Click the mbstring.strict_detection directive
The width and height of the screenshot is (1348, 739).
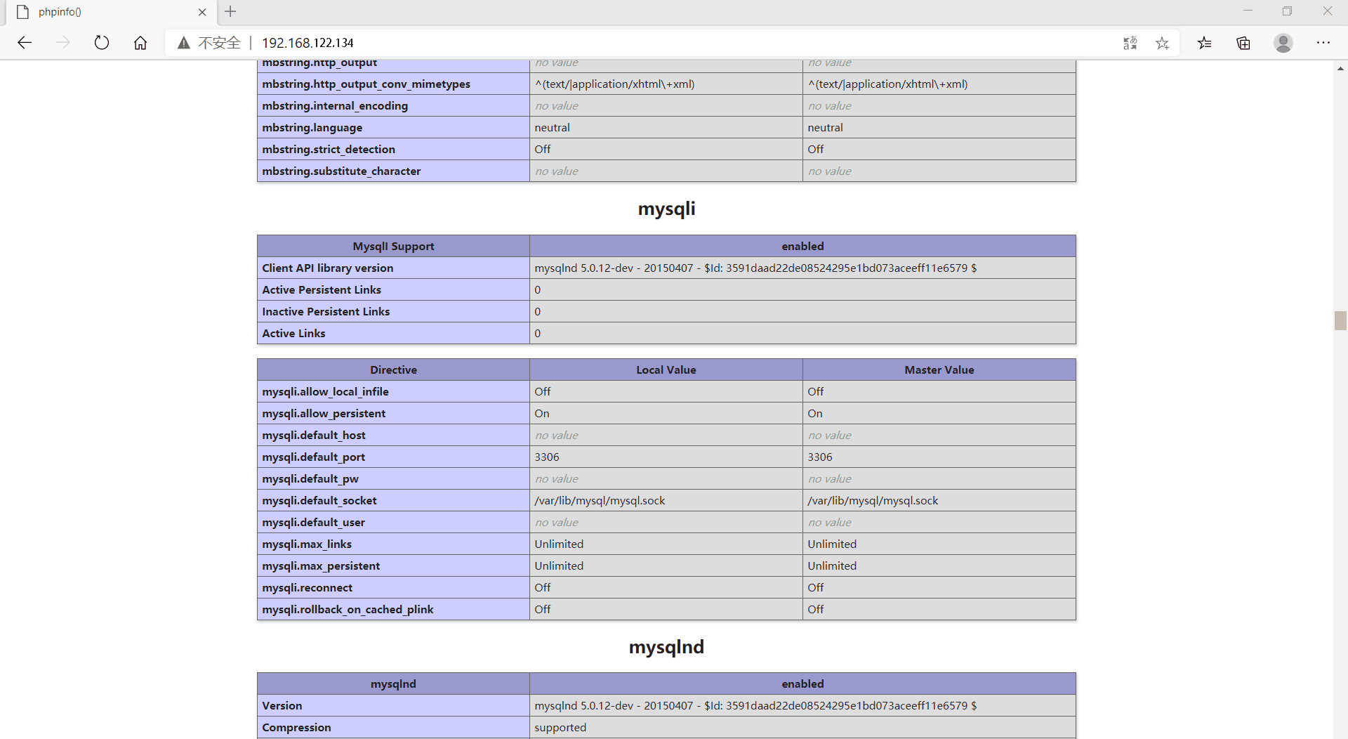pos(329,149)
